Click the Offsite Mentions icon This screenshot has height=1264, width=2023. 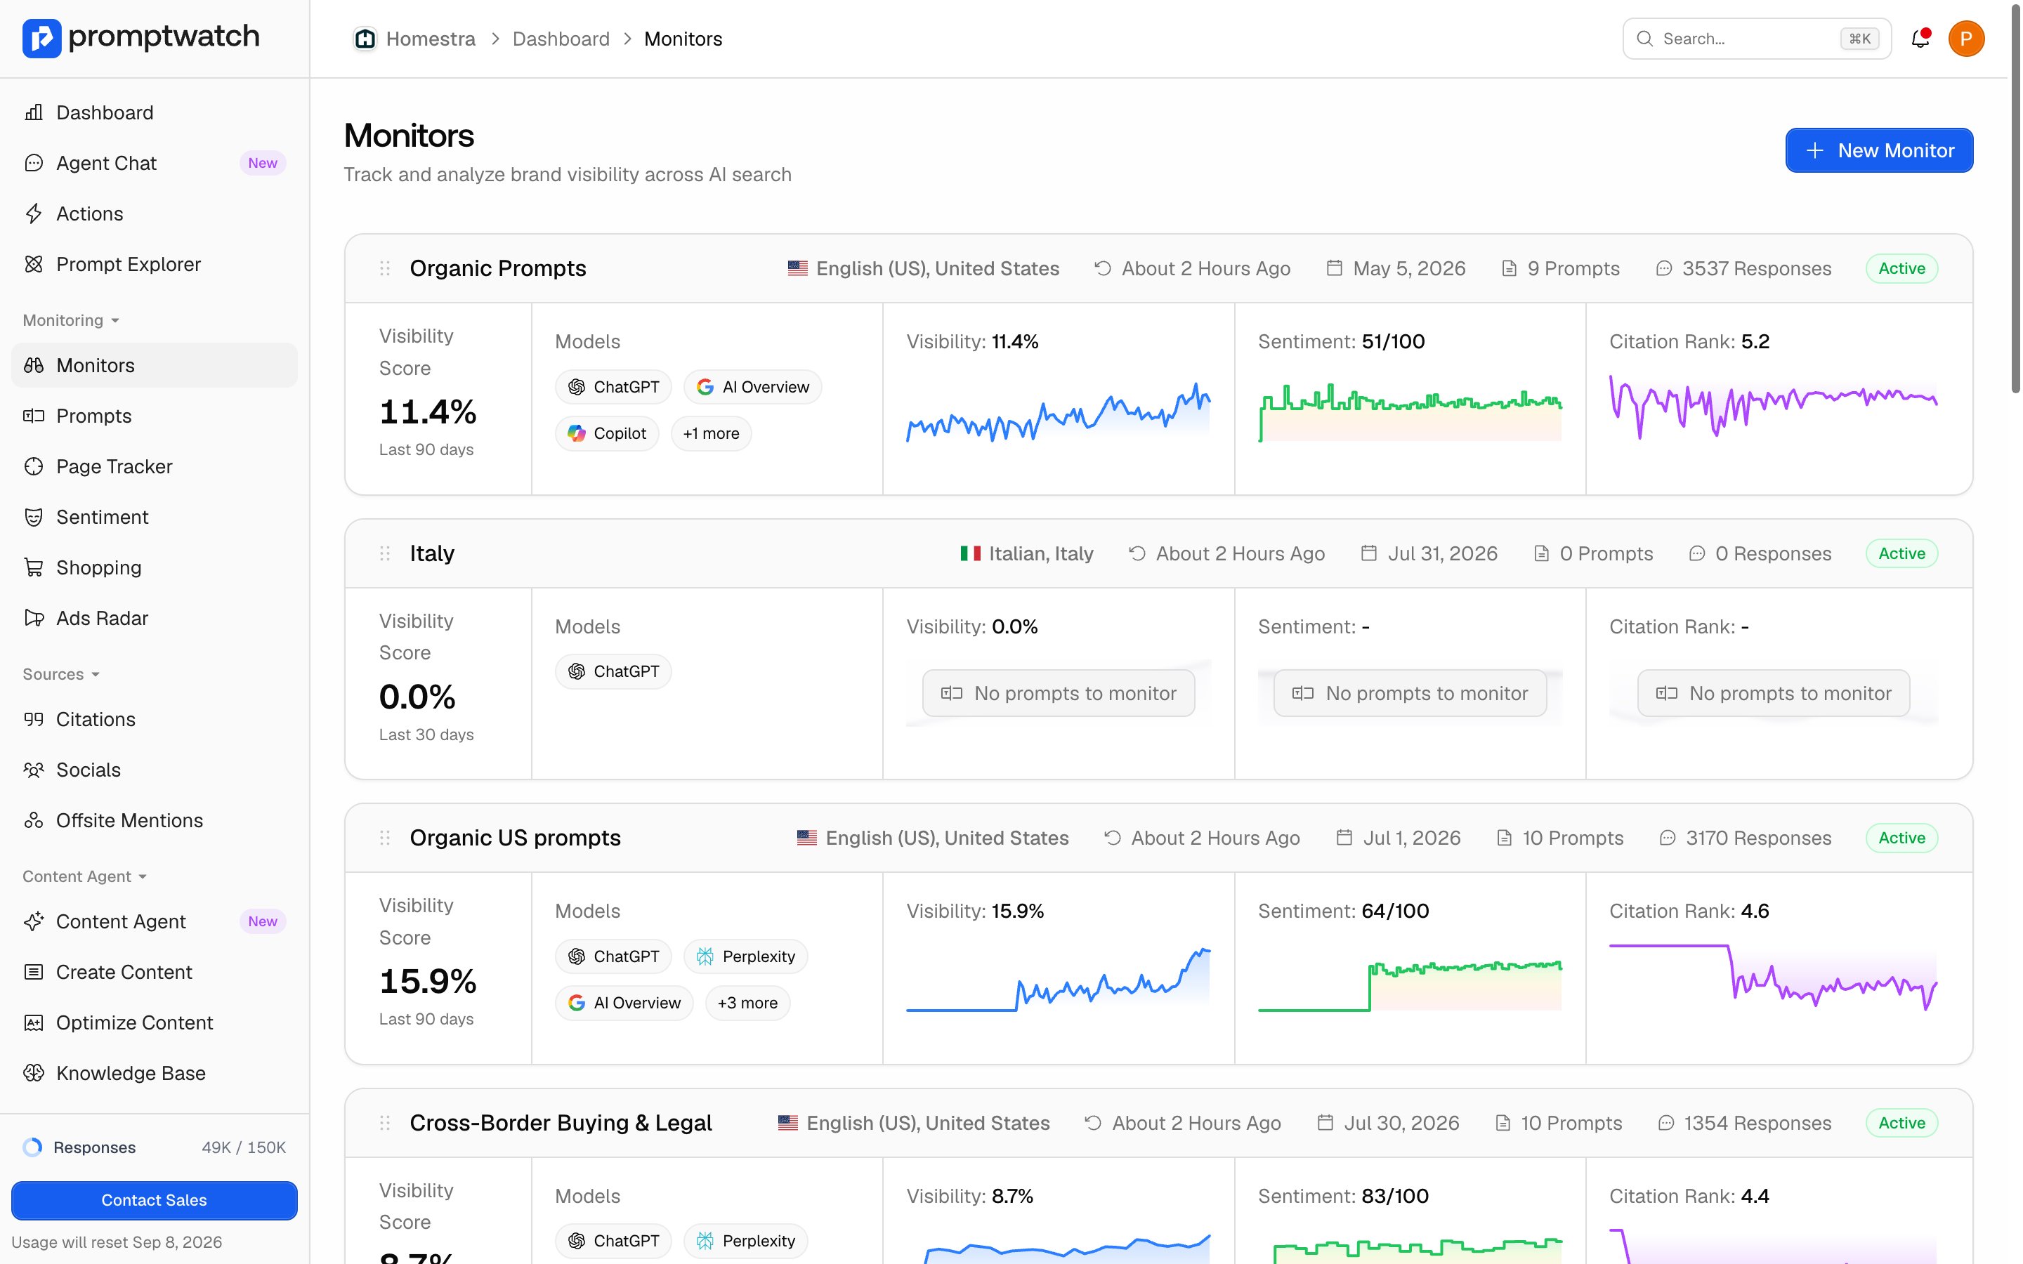click(x=34, y=820)
